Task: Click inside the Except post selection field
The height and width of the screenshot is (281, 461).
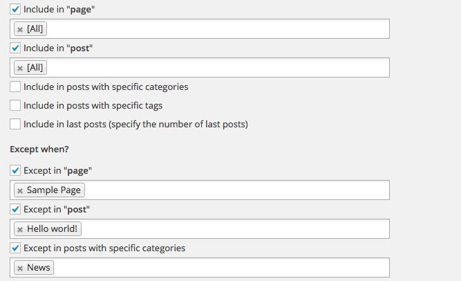Action: click(235, 229)
